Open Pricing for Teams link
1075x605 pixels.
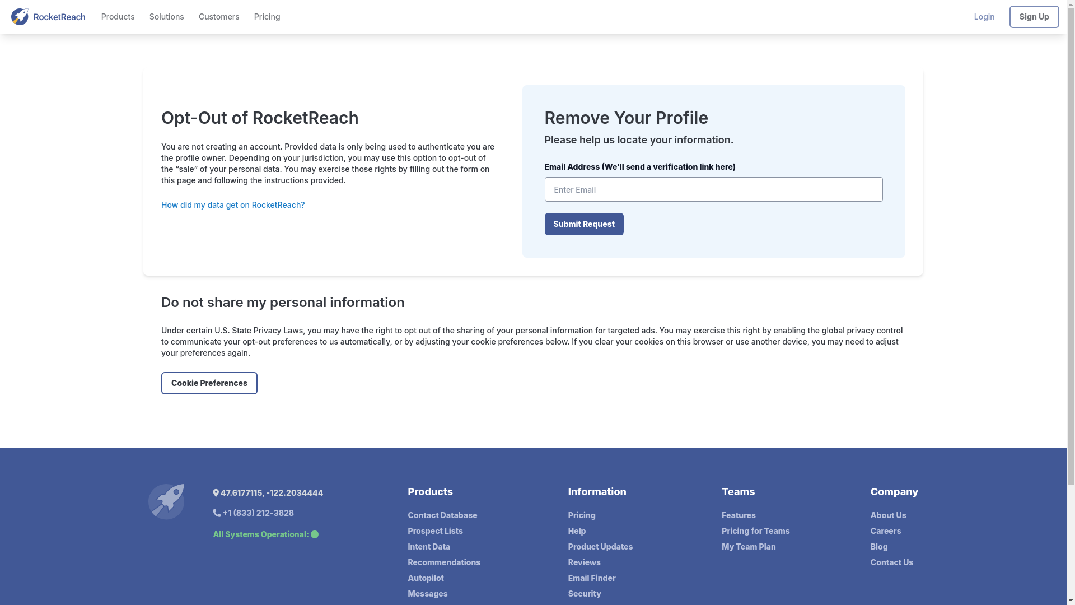click(755, 531)
